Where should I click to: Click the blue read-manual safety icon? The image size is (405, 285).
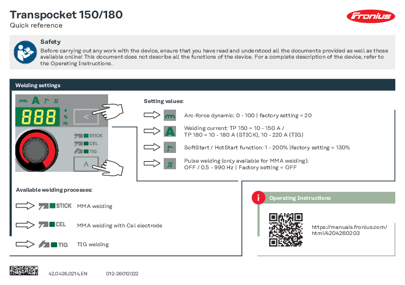26,52
